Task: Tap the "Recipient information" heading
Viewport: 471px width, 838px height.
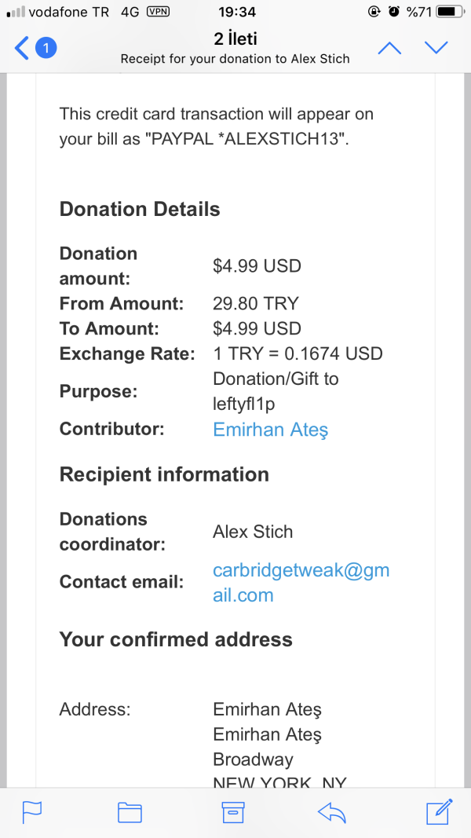Action: tap(164, 474)
